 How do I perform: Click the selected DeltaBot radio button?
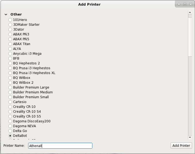point(10,136)
